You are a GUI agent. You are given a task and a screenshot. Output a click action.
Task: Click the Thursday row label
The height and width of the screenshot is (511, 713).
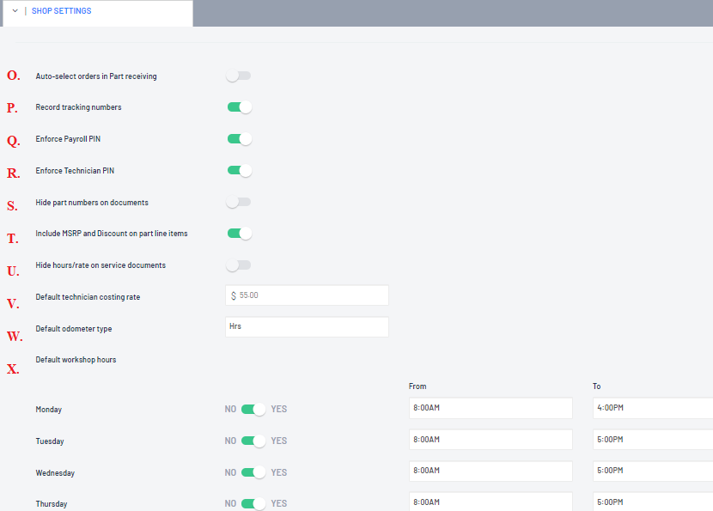pos(52,504)
